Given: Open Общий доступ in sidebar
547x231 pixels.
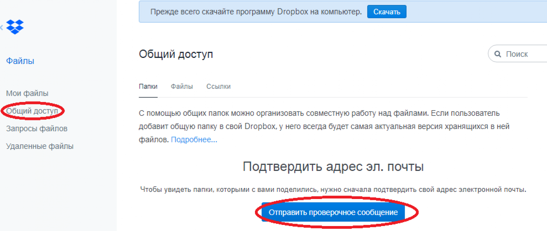Looking at the screenshot, I should pyautogui.click(x=32, y=111).
